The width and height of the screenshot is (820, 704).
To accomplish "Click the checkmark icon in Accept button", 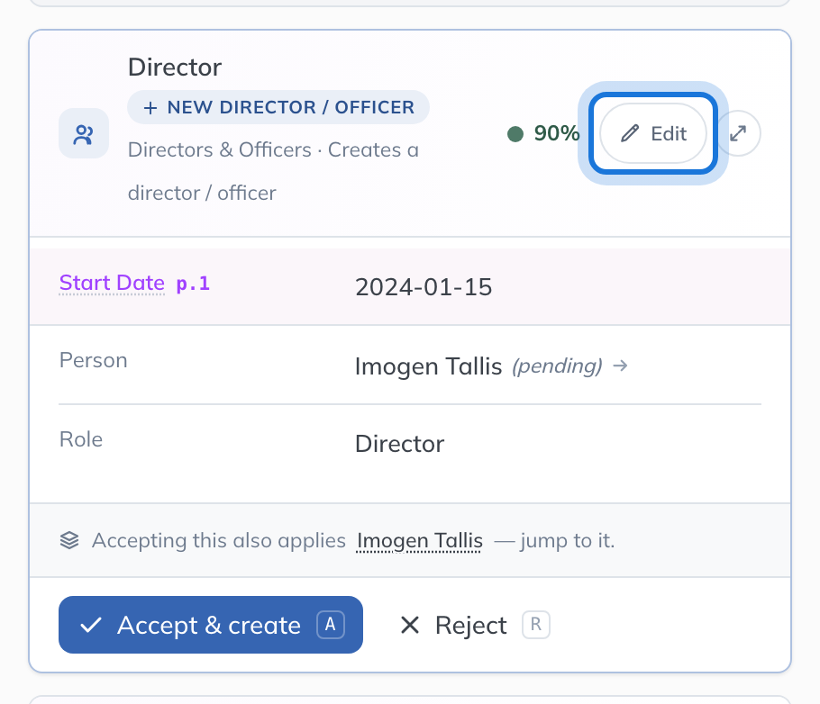I will tap(90, 625).
